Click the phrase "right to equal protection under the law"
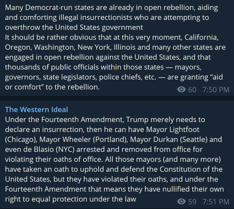The width and height of the screenshot is (234, 209). point(71,199)
